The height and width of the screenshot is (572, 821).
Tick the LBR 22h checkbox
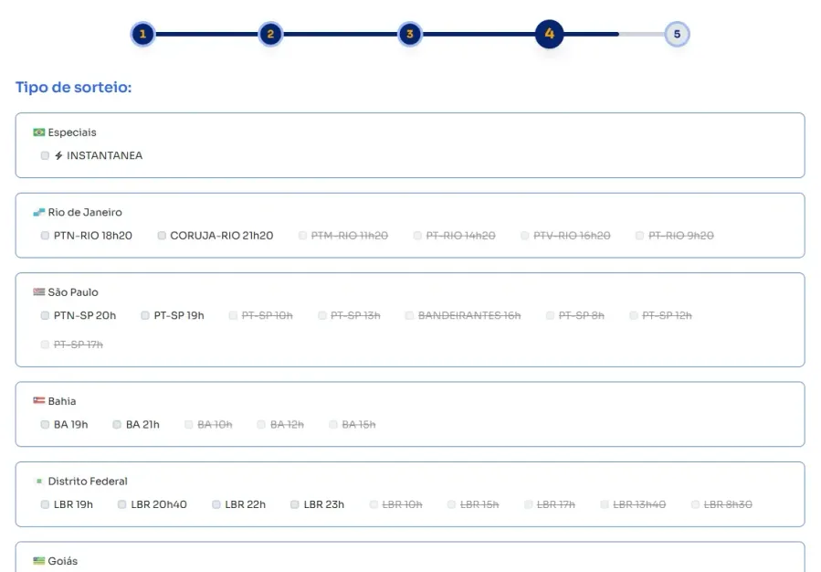pos(216,504)
